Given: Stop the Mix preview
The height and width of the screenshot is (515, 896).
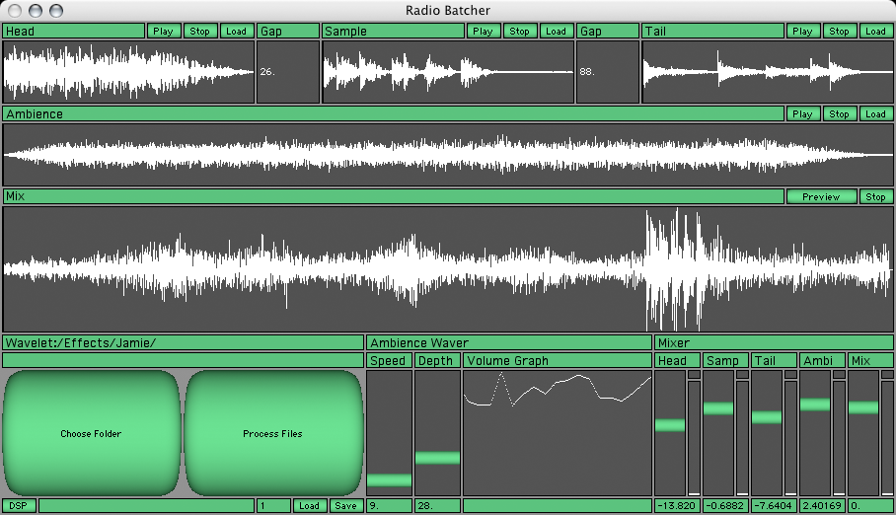Looking at the screenshot, I should point(876,196).
